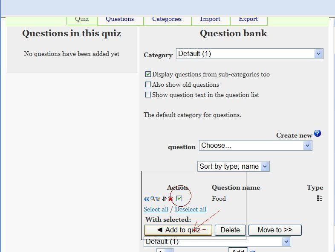Open the Import tab
This screenshot has width=335, height=252.
pyautogui.click(x=210, y=19)
